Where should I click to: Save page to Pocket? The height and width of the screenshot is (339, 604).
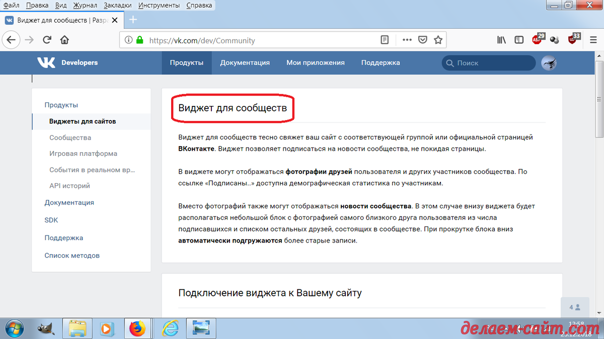pos(423,40)
